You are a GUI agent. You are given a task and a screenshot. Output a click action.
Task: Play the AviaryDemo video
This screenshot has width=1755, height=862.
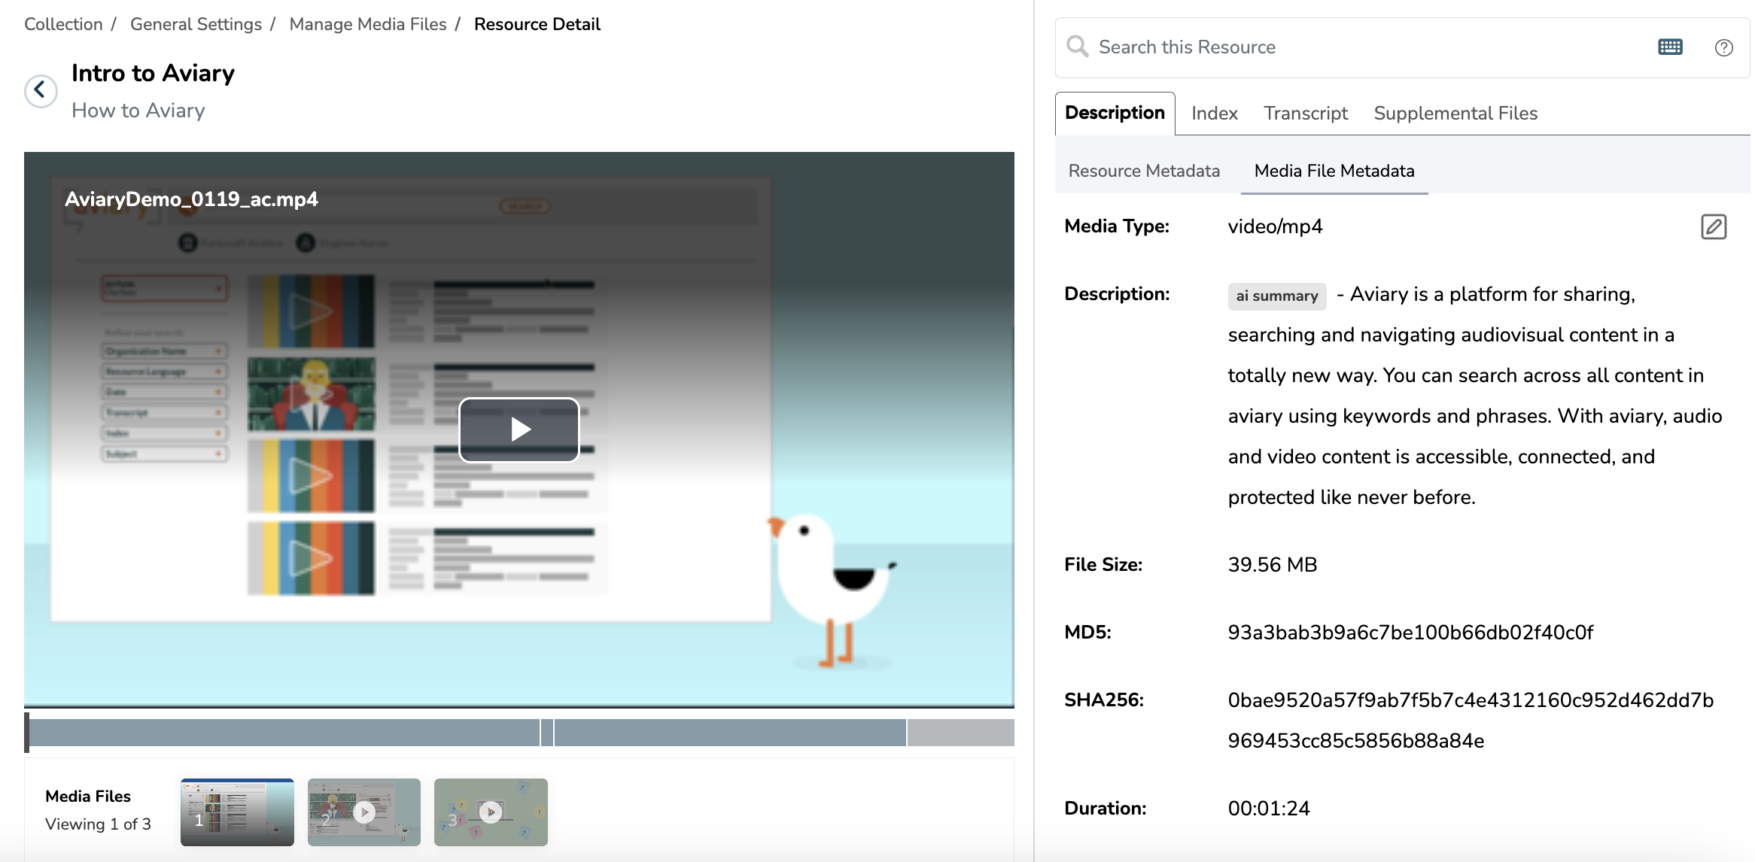tap(519, 429)
